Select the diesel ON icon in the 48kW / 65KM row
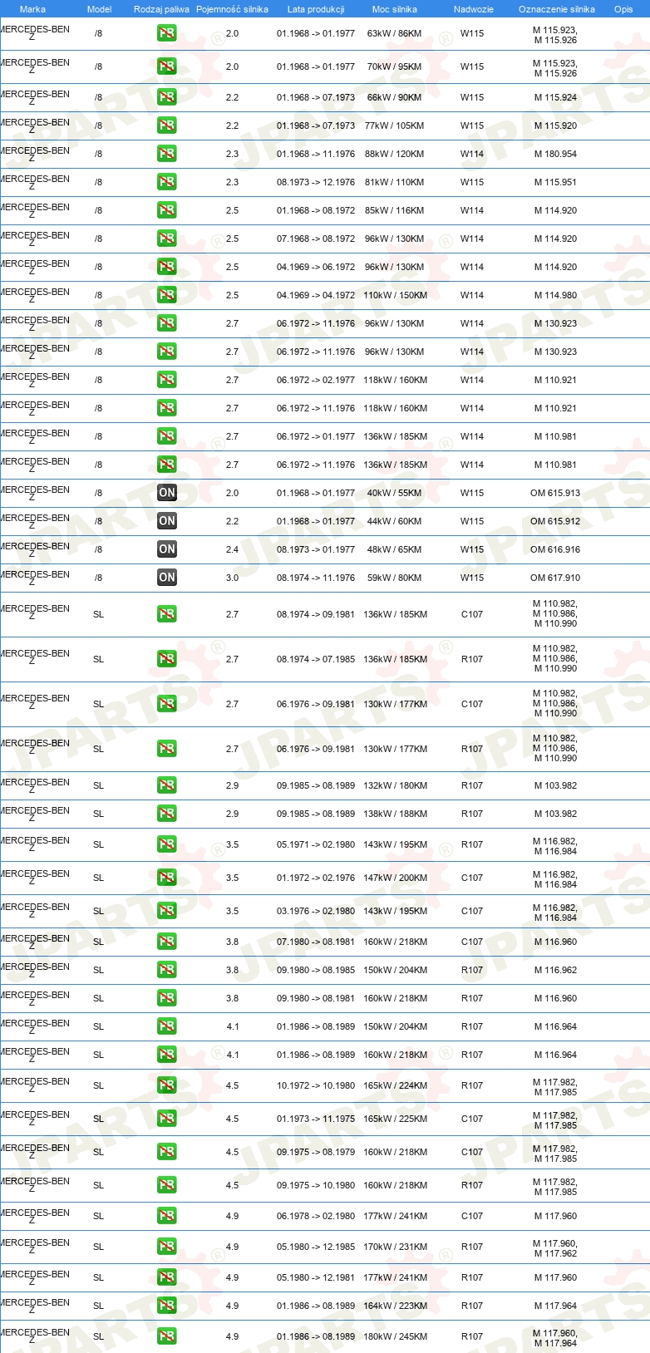The image size is (650, 1353). coord(167,550)
